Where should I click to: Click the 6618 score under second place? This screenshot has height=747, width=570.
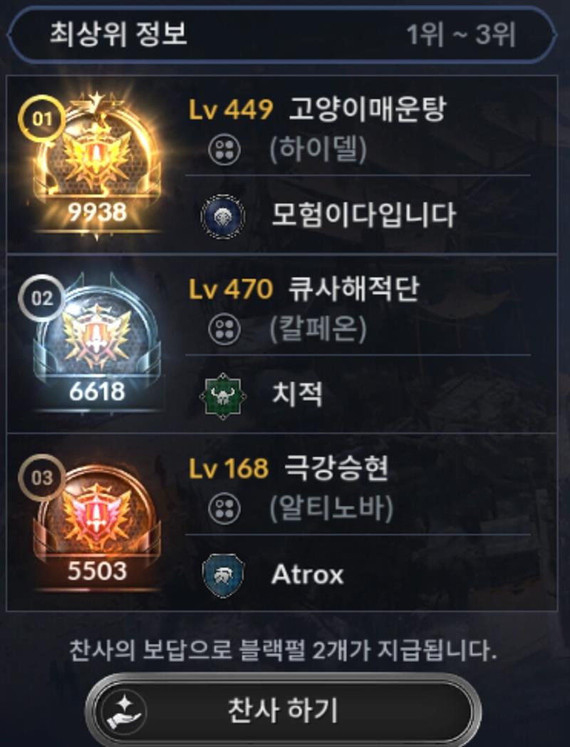coord(97,391)
